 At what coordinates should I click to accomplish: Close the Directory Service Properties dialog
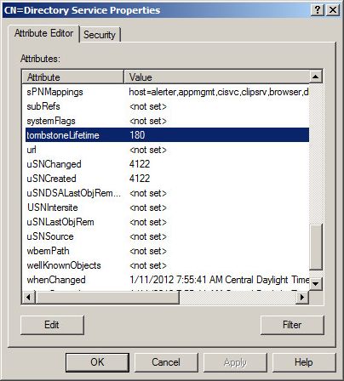coord(333,10)
